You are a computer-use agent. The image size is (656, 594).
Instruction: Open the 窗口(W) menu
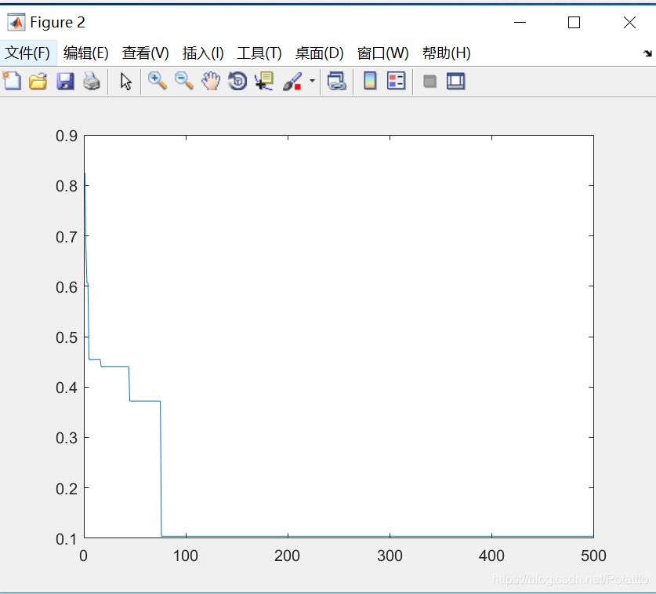tap(382, 53)
